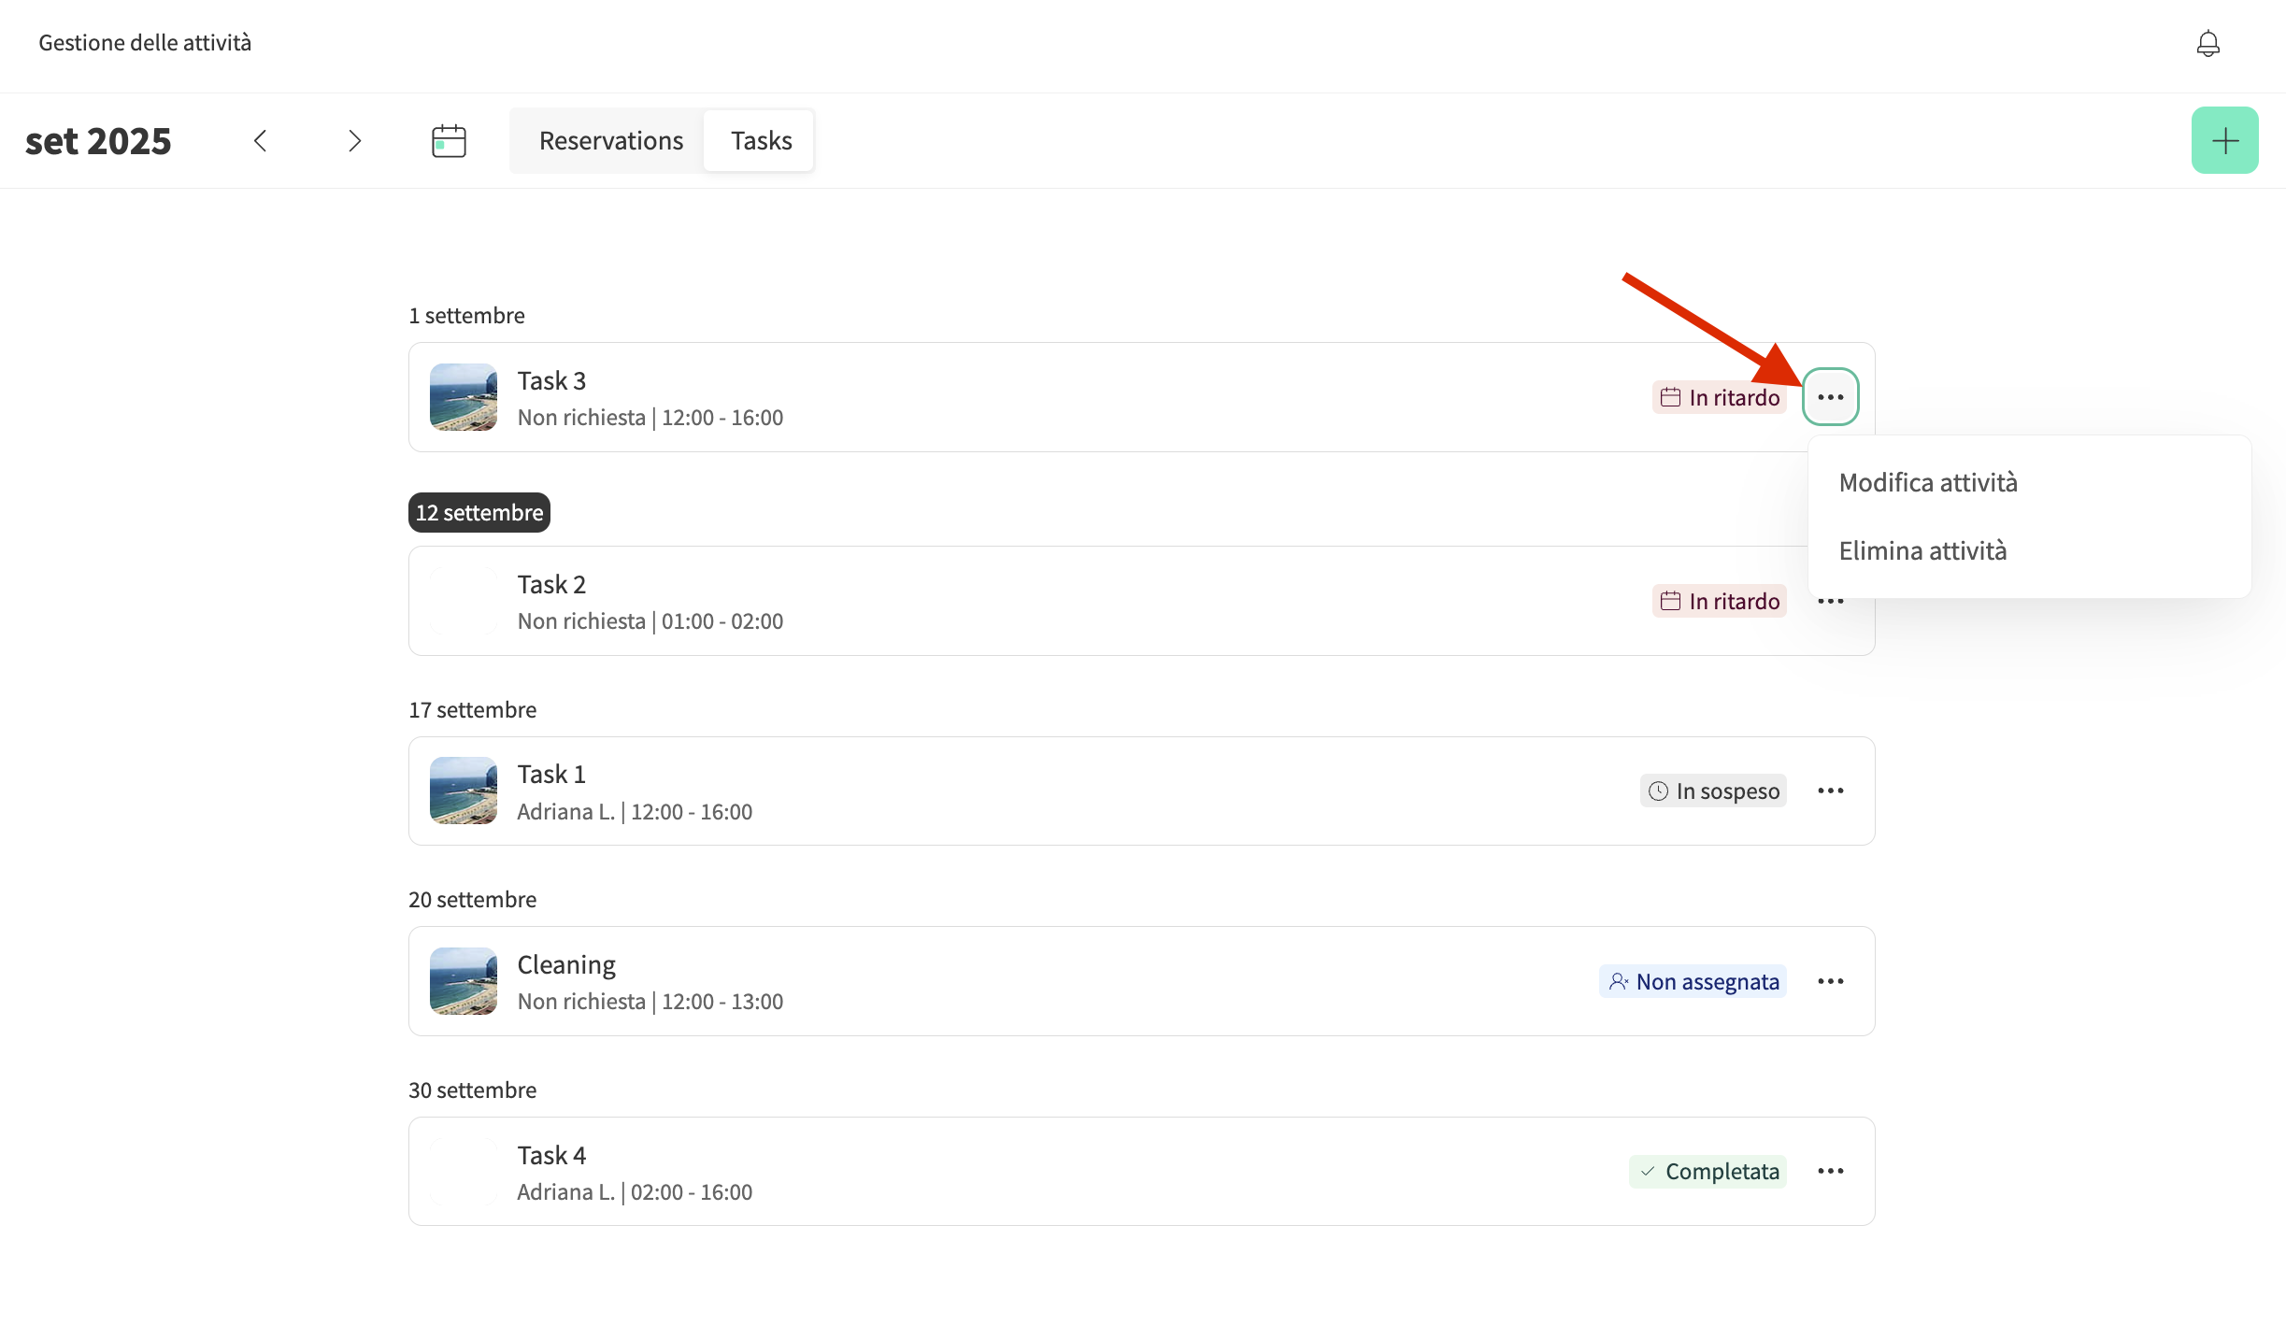This screenshot has width=2286, height=1325.
Task: Go to next month arrow
Action: 354,141
